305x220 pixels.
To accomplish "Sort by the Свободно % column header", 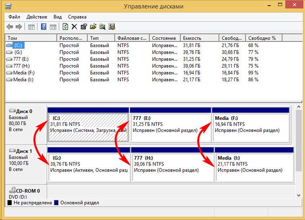I will [x=264, y=38].
